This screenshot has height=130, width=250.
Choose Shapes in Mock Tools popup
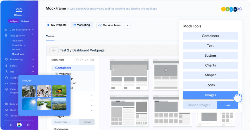pos(210,75)
